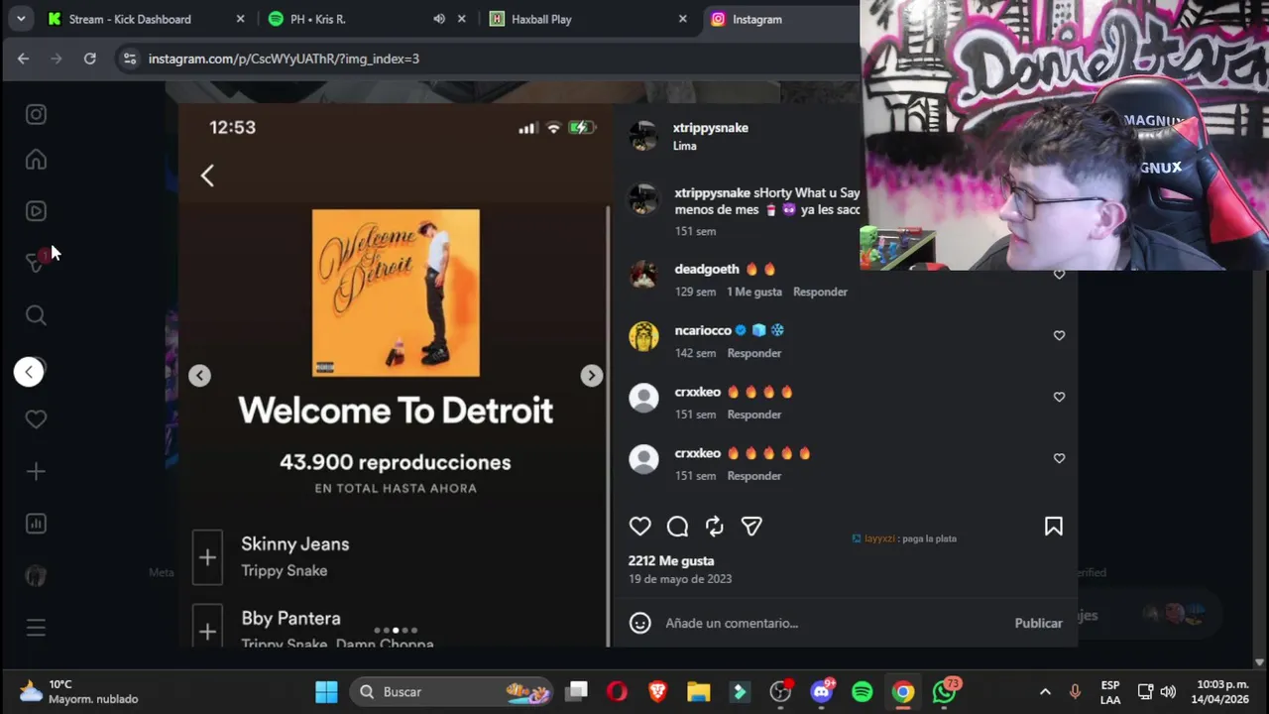Open the Lima location link
Image resolution: width=1269 pixels, height=714 pixels.
685,146
